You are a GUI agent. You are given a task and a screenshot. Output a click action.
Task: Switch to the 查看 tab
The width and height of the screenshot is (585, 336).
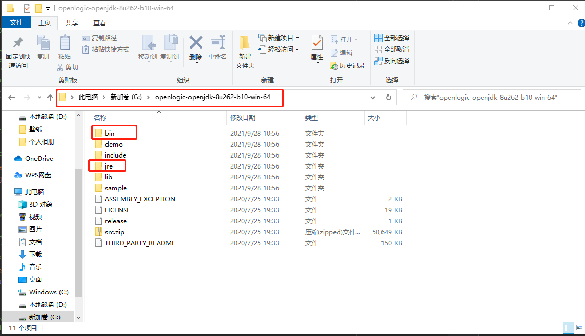[99, 22]
